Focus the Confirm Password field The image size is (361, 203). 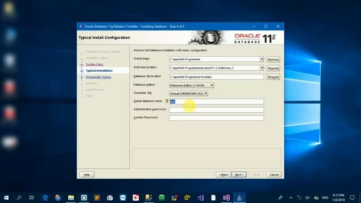(217, 118)
